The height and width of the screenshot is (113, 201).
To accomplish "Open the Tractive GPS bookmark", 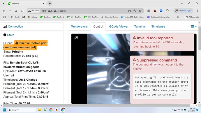I will 132,17.
